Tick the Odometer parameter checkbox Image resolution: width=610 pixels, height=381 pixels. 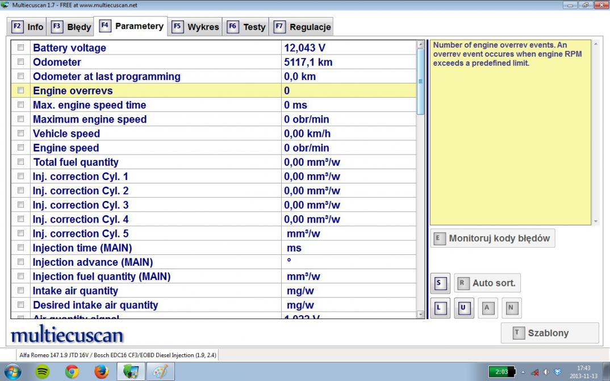(20, 62)
